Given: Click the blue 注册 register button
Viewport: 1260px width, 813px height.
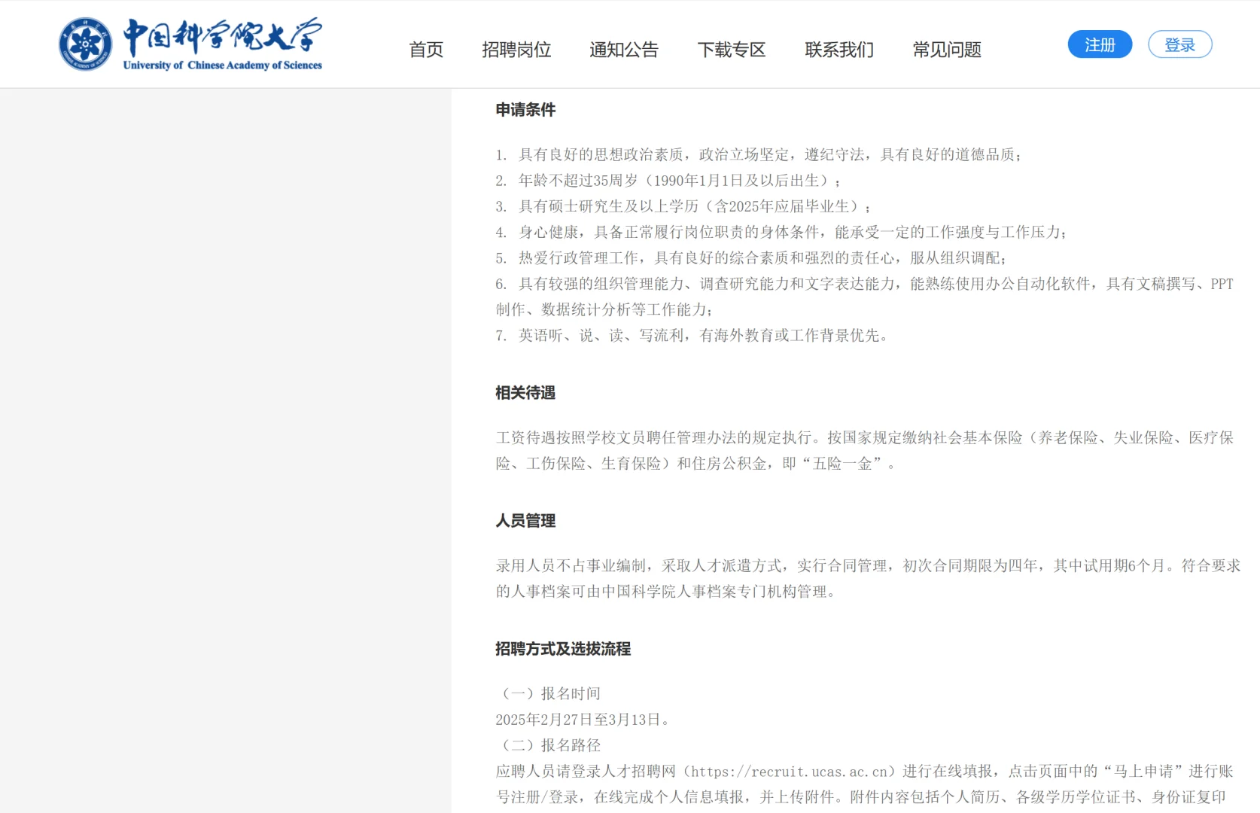Looking at the screenshot, I should (x=1099, y=44).
